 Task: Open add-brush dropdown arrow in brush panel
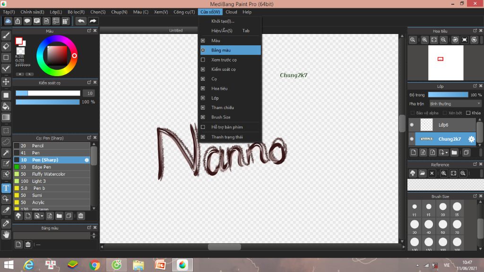[42, 216]
